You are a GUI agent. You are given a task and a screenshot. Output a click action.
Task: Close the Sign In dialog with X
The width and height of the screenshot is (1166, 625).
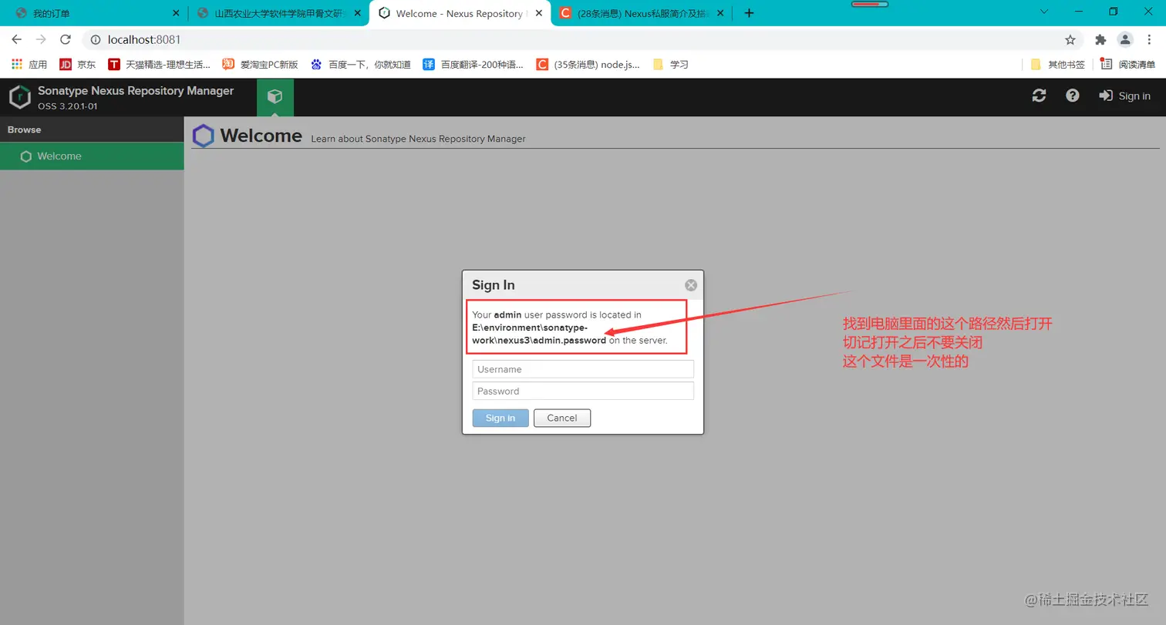[691, 285]
